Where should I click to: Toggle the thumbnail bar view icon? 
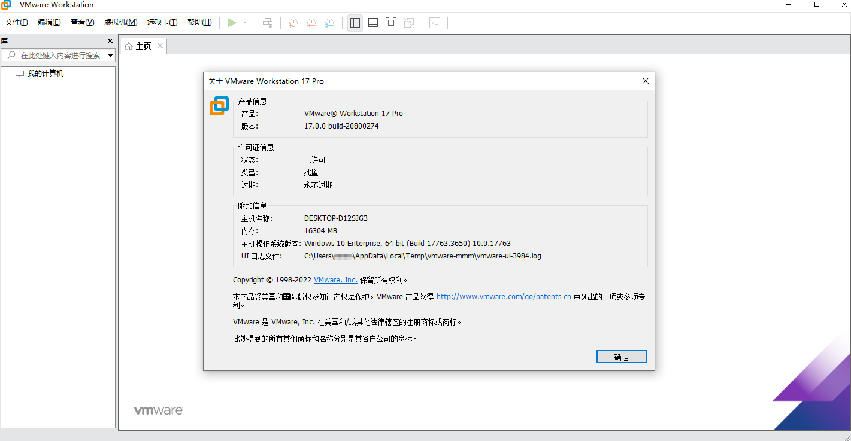[373, 23]
